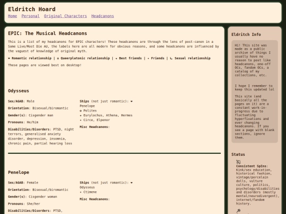Click the Eldritch Info sidebar heading
Viewport: 286px width, 214px height.
point(246,34)
